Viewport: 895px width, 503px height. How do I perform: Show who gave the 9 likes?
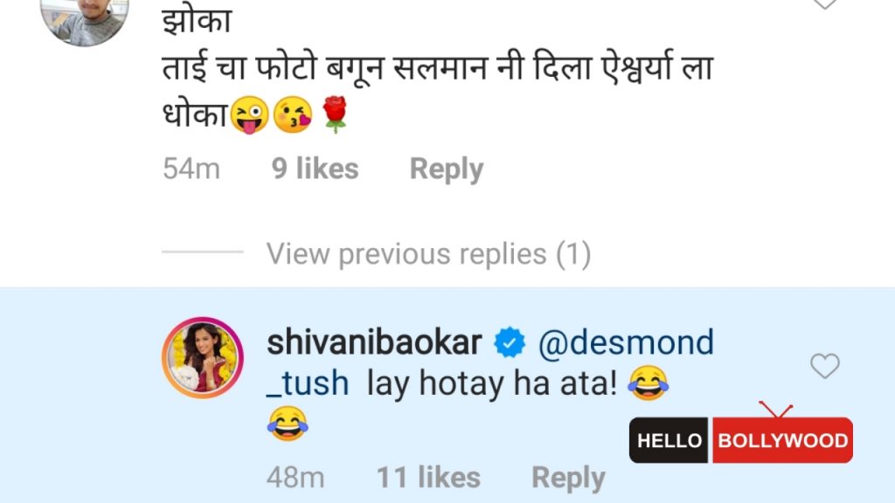pyautogui.click(x=315, y=169)
